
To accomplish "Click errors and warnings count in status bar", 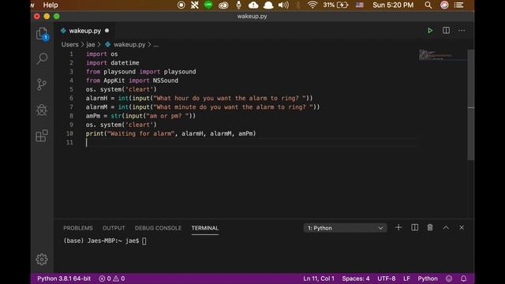I will click(112, 278).
